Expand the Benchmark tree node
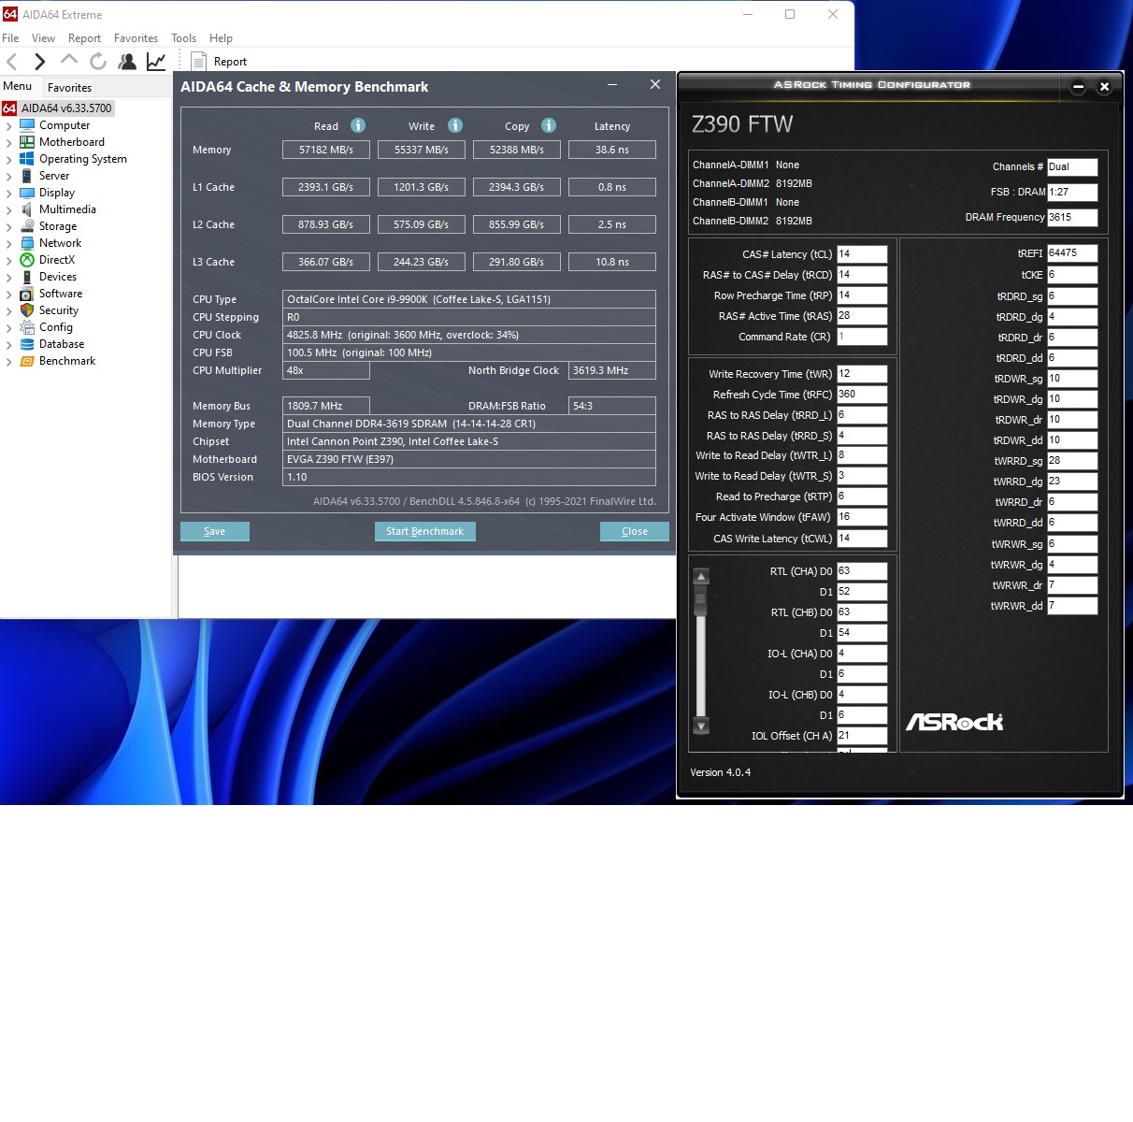Image resolution: width=1133 pixels, height=1122 pixels. click(x=9, y=361)
